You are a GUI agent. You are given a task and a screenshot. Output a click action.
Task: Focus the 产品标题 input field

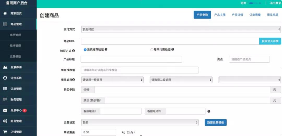tap(131, 59)
